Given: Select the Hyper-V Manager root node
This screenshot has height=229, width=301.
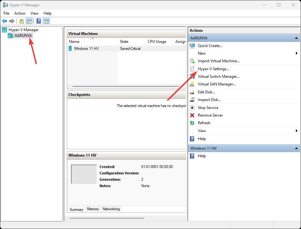Looking at the screenshot, I should (24, 30).
